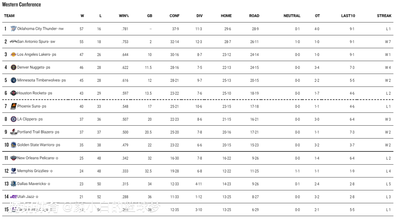Click the Portland Trail Blazers logo
The height and width of the screenshot is (220, 399).
click(x=14, y=132)
